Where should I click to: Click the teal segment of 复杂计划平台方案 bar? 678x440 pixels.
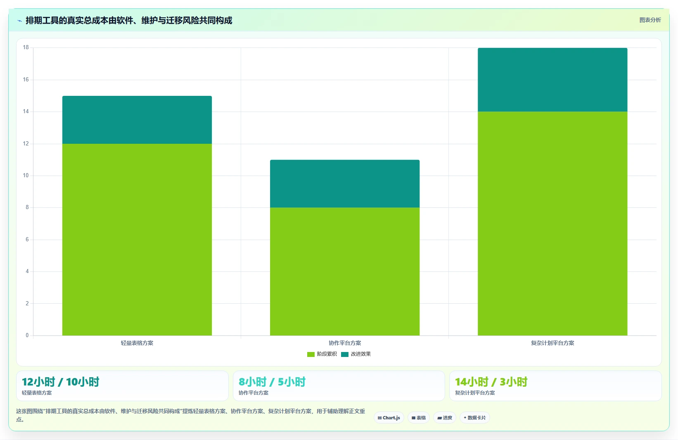click(x=552, y=80)
